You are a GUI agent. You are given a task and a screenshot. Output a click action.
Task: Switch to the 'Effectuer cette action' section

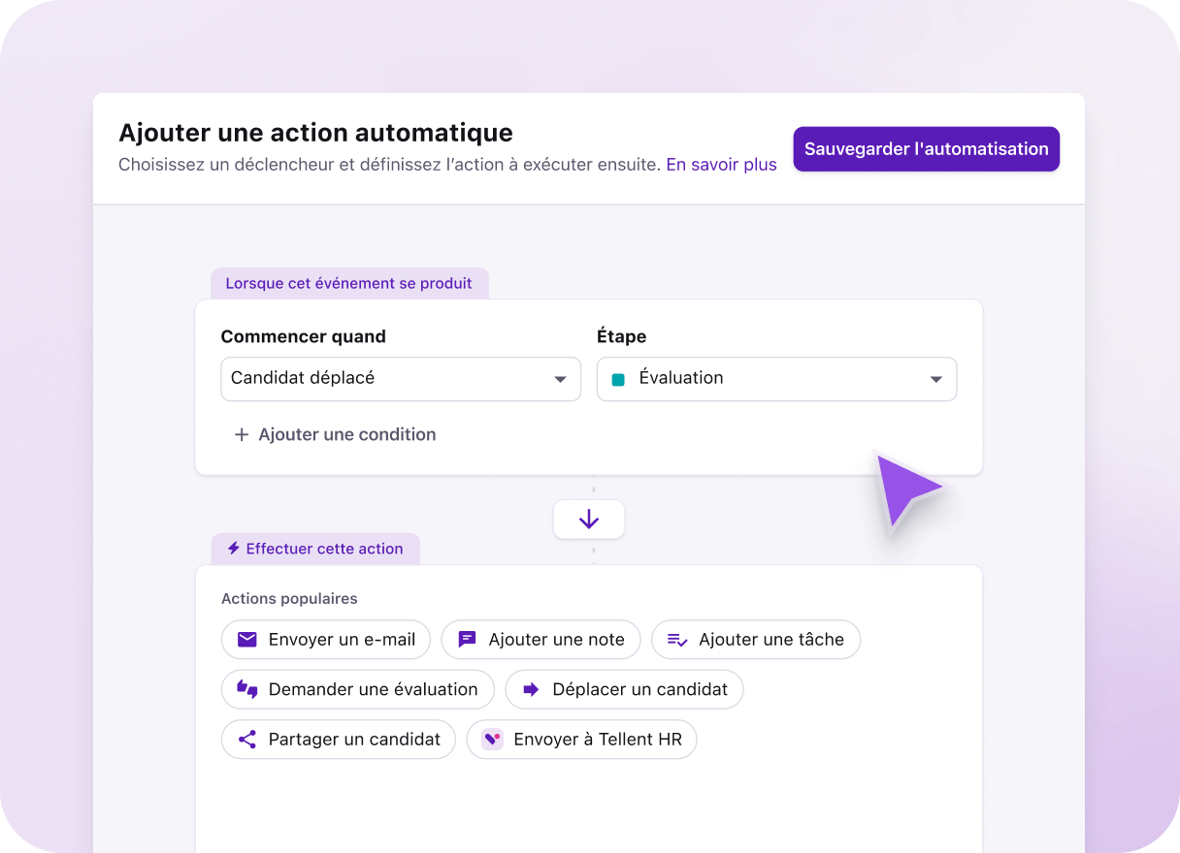coord(315,549)
